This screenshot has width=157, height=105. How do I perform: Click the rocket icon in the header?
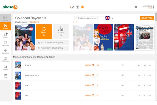click(x=73, y=7)
